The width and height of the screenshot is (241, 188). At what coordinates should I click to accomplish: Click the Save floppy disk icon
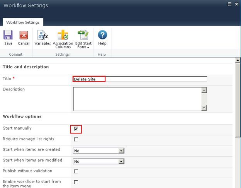pyautogui.click(x=8, y=35)
